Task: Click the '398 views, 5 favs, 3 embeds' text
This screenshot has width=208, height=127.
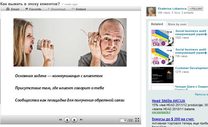Action: click(175, 13)
